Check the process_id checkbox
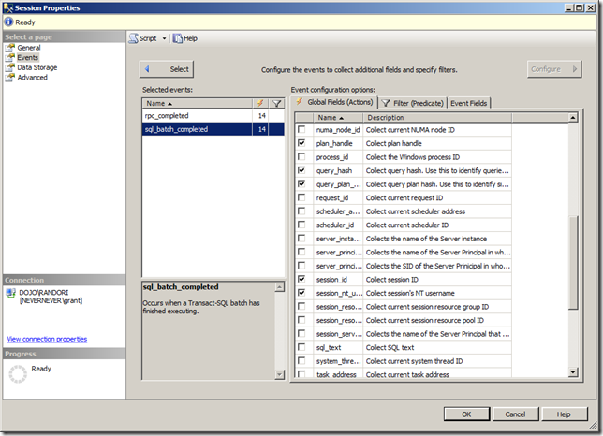The width and height of the screenshot is (603, 436). coord(301,157)
